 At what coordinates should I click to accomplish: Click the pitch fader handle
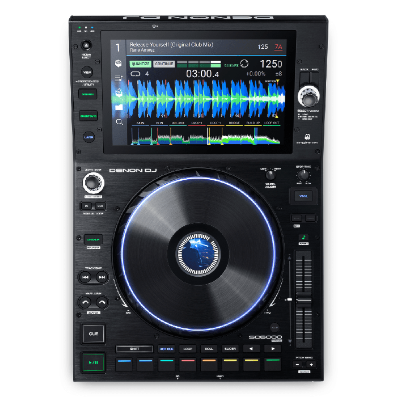pos(305,299)
